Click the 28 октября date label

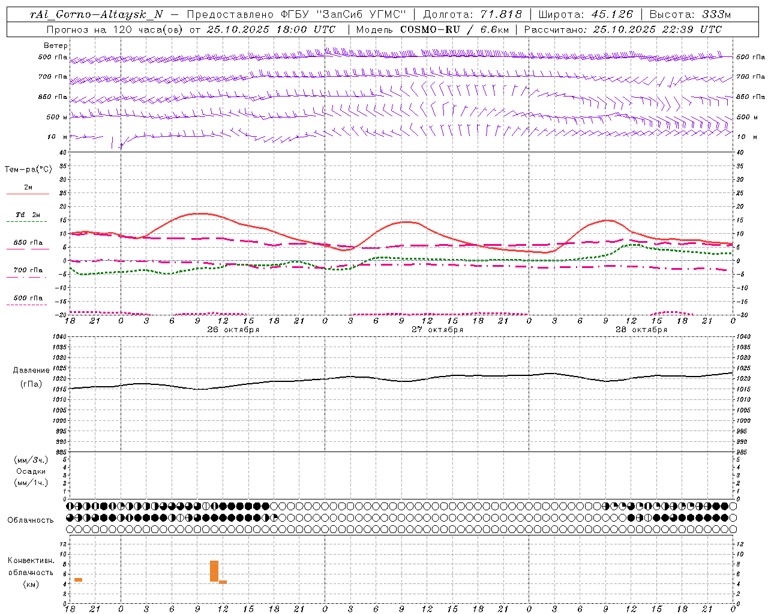pos(641,330)
